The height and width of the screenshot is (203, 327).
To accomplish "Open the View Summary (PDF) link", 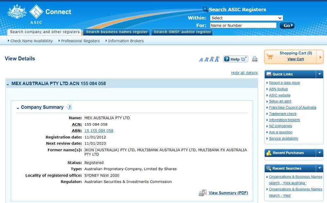I will coord(228,193).
